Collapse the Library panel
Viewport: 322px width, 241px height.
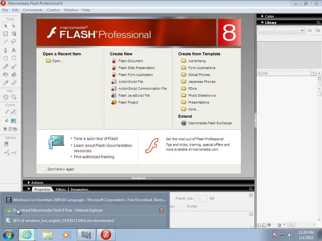click(x=262, y=23)
